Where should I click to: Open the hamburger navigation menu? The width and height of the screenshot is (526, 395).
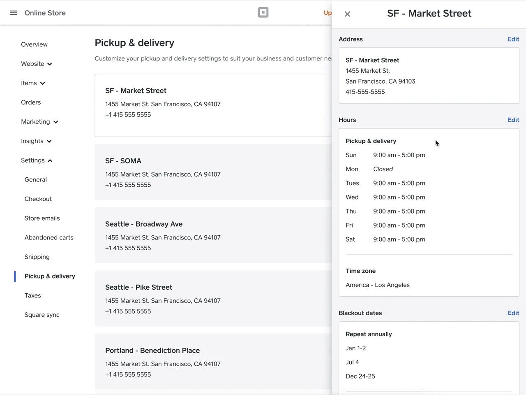tap(14, 13)
